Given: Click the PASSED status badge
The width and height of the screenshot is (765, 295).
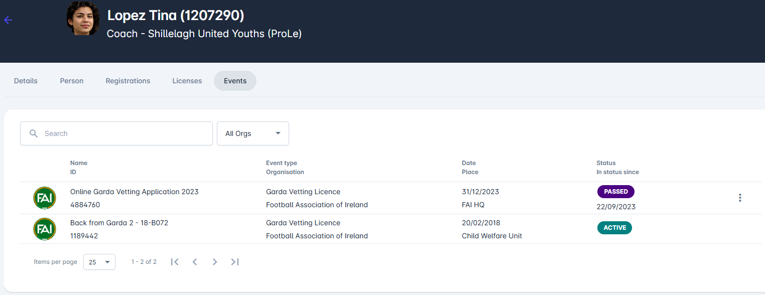Looking at the screenshot, I should tap(616, 192).
